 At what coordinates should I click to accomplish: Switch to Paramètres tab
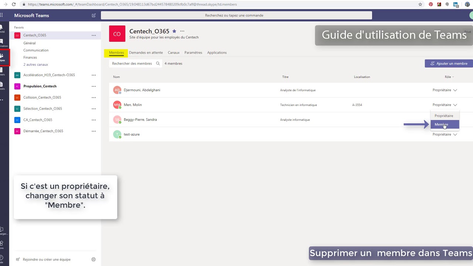193,52
